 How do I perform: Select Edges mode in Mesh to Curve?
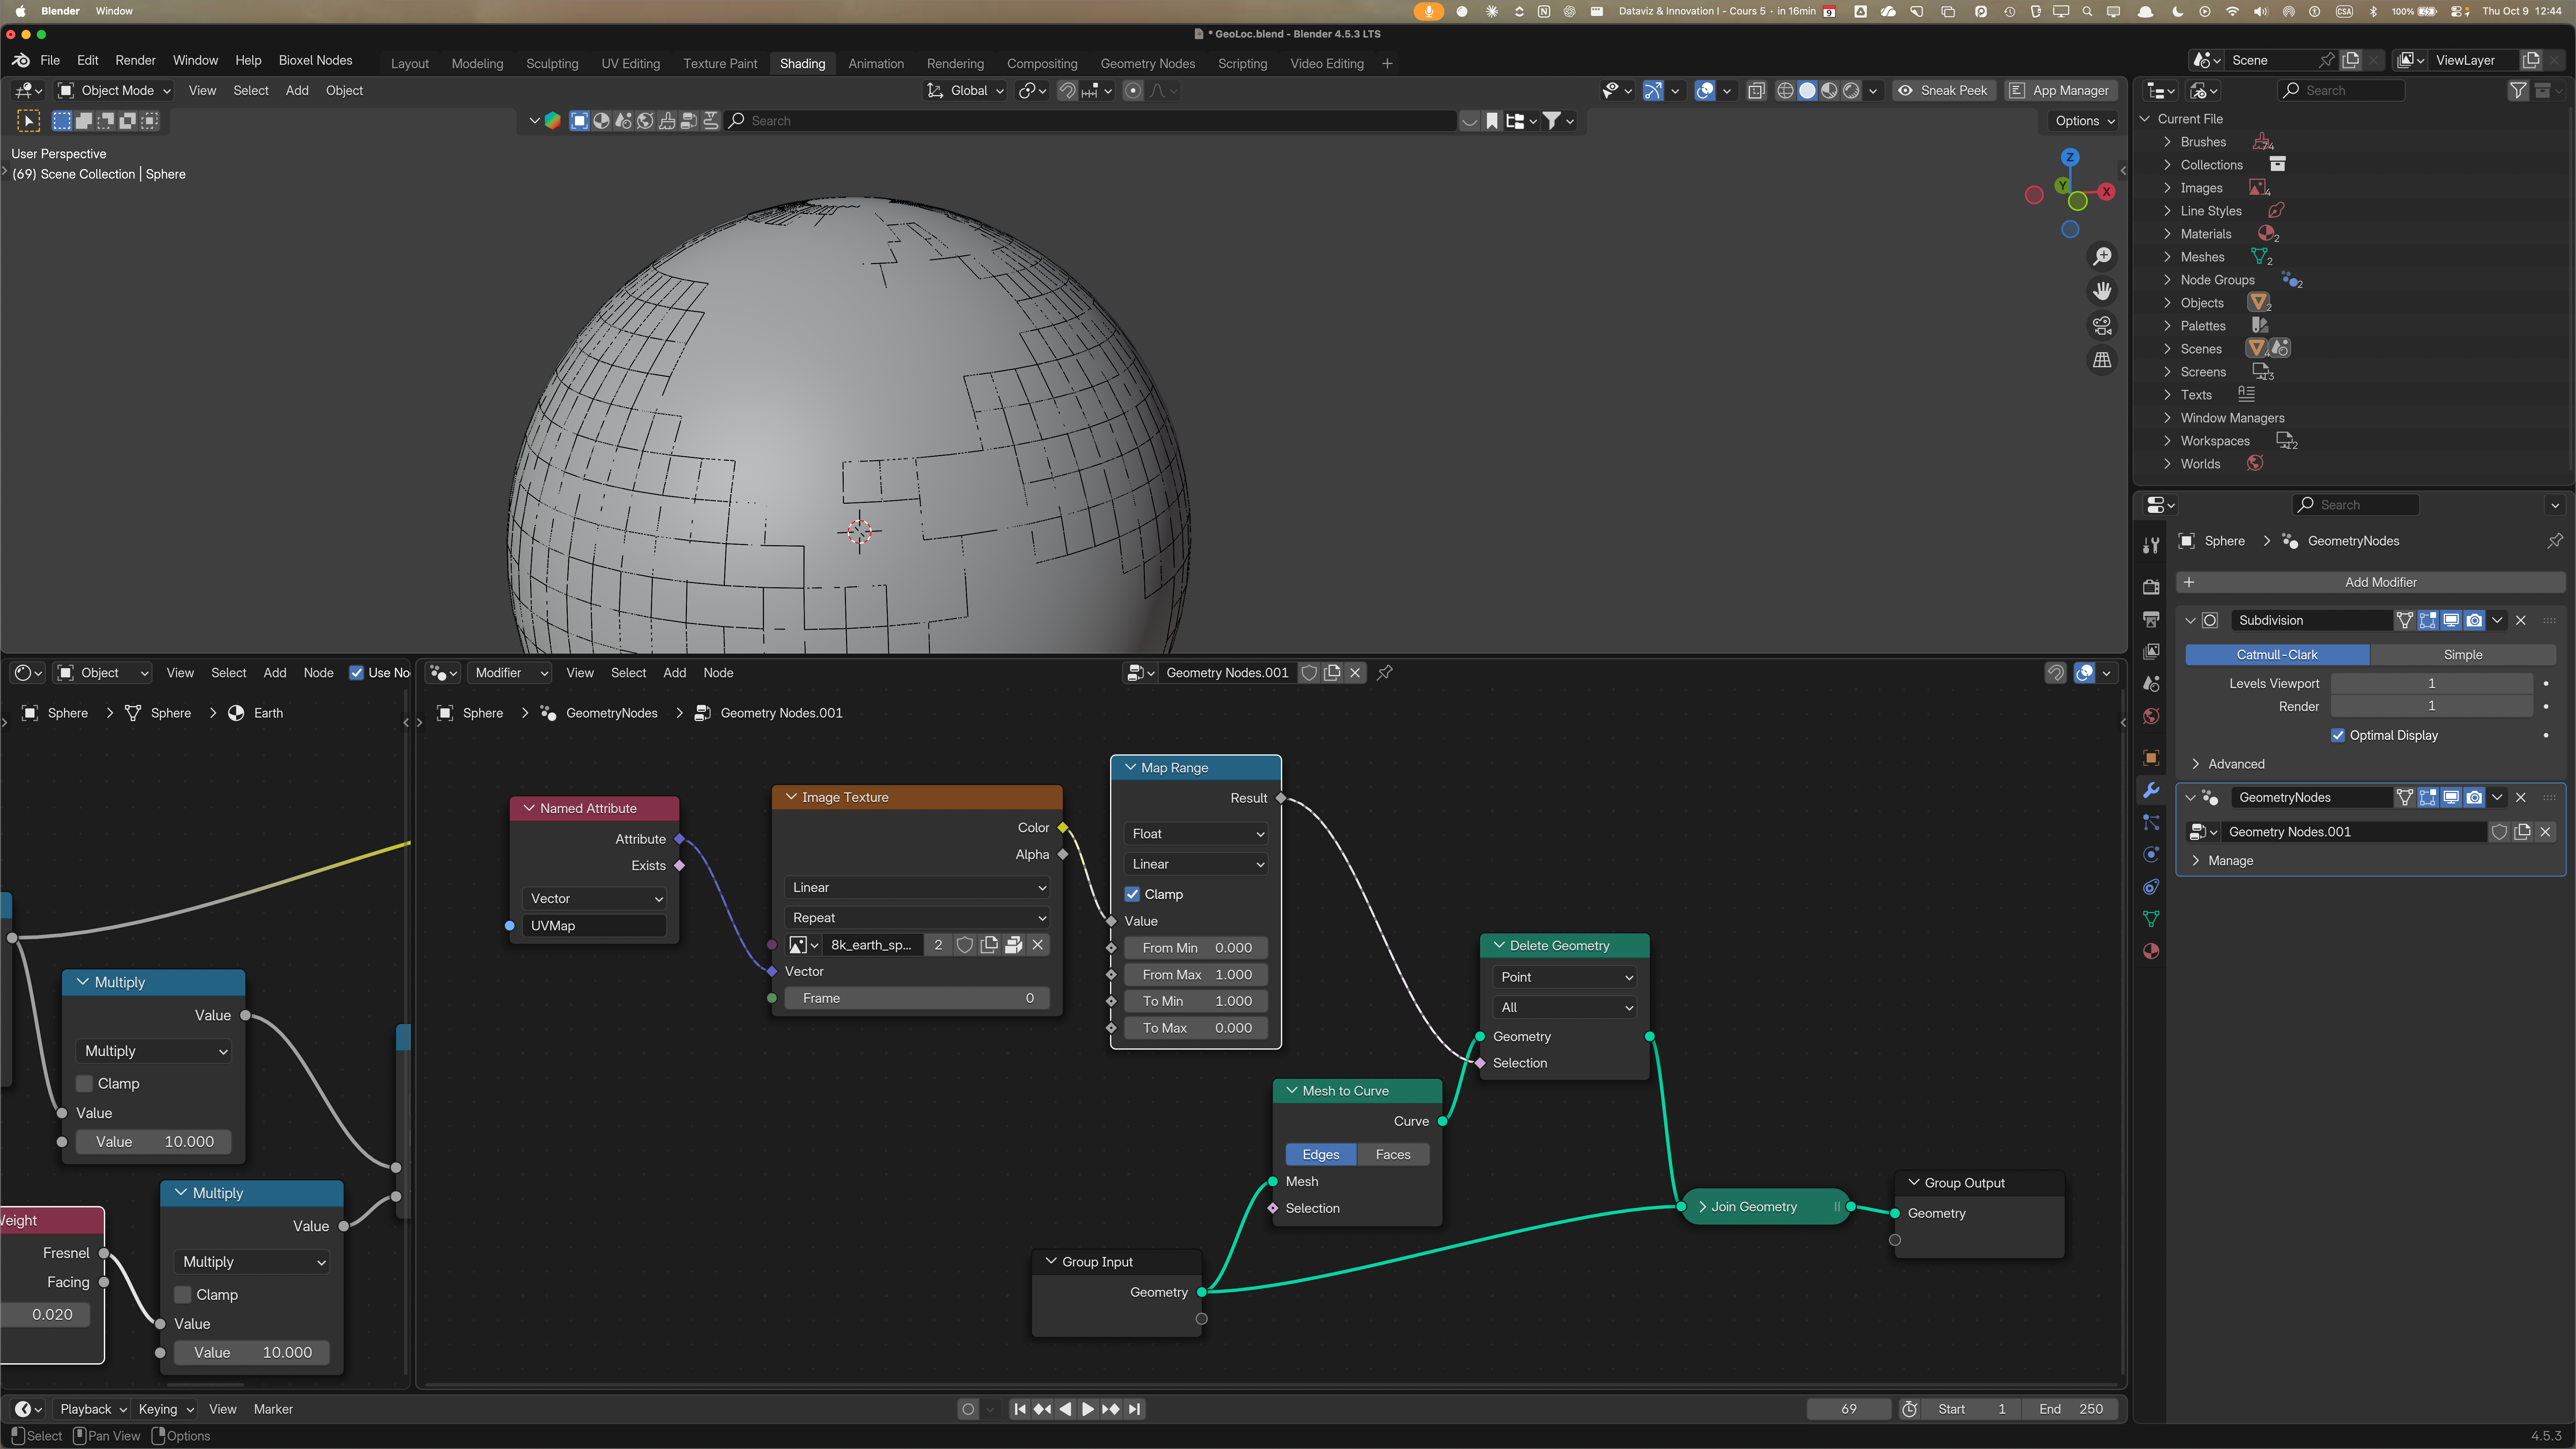(x=1321, y=1155)
